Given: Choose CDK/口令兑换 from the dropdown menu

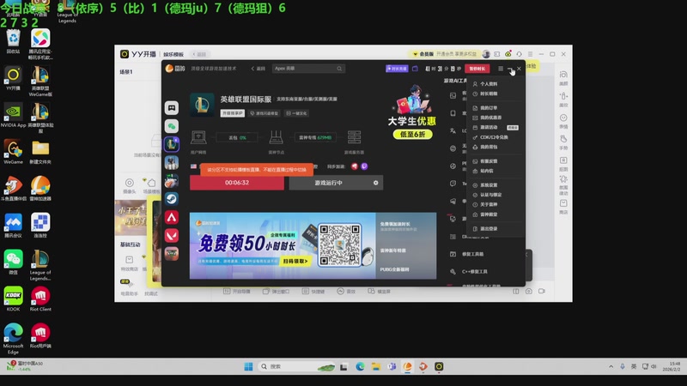Looking at the screenshot, I should pos(495,137).
